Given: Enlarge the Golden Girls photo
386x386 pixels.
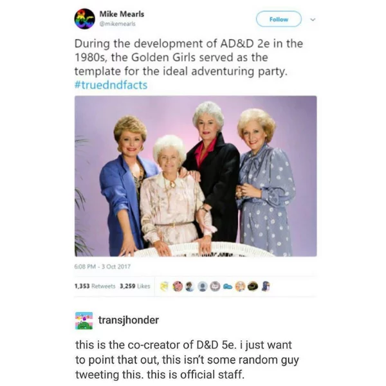Looking at the screenshot, I should point(196,176).
